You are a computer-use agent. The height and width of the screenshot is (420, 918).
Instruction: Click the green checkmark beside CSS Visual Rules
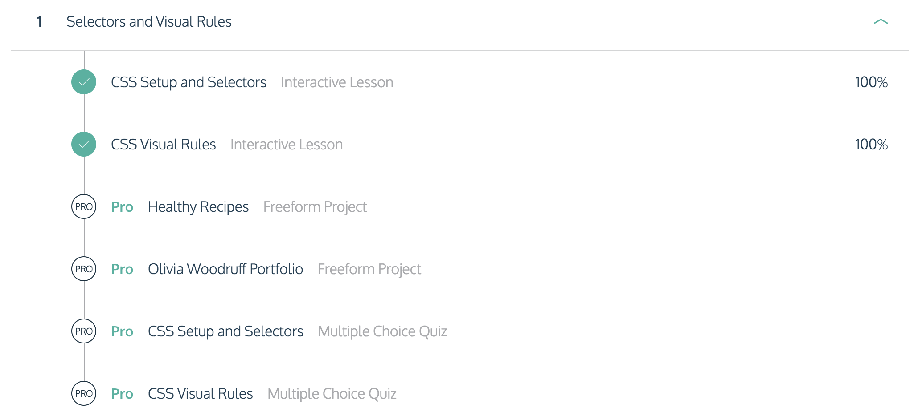pyautogui.click(x=84, y=144)
